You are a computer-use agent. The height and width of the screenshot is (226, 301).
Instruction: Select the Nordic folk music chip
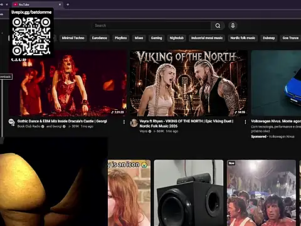pos(243,38)
